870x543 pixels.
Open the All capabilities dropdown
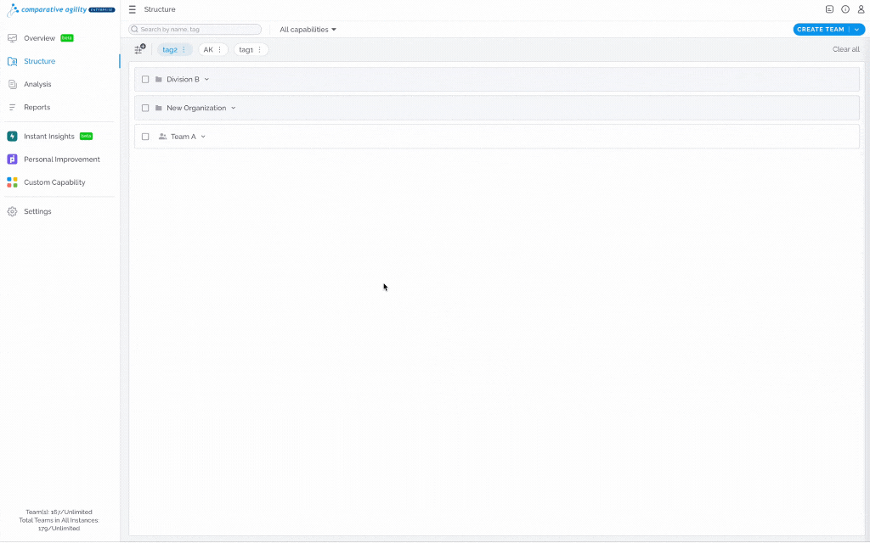pos(308,30)
